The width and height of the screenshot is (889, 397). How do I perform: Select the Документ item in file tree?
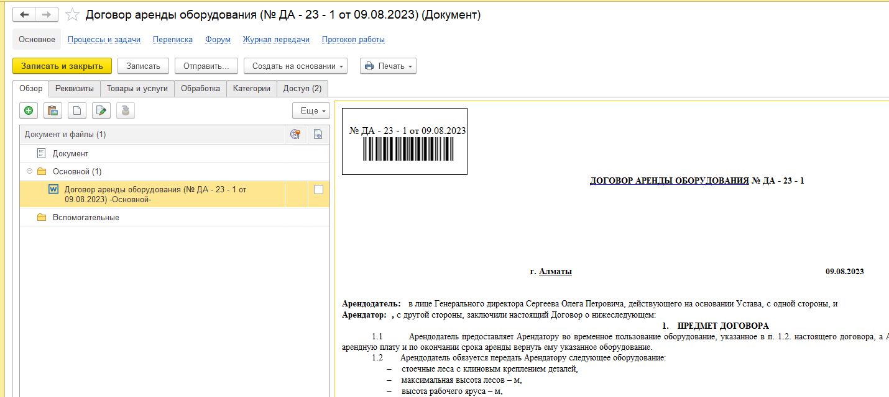tap(70, 153)
